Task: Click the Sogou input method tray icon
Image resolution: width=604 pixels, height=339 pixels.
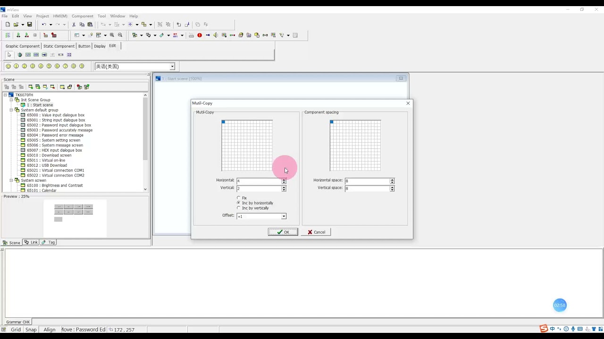Action: [x=544, y=329]
